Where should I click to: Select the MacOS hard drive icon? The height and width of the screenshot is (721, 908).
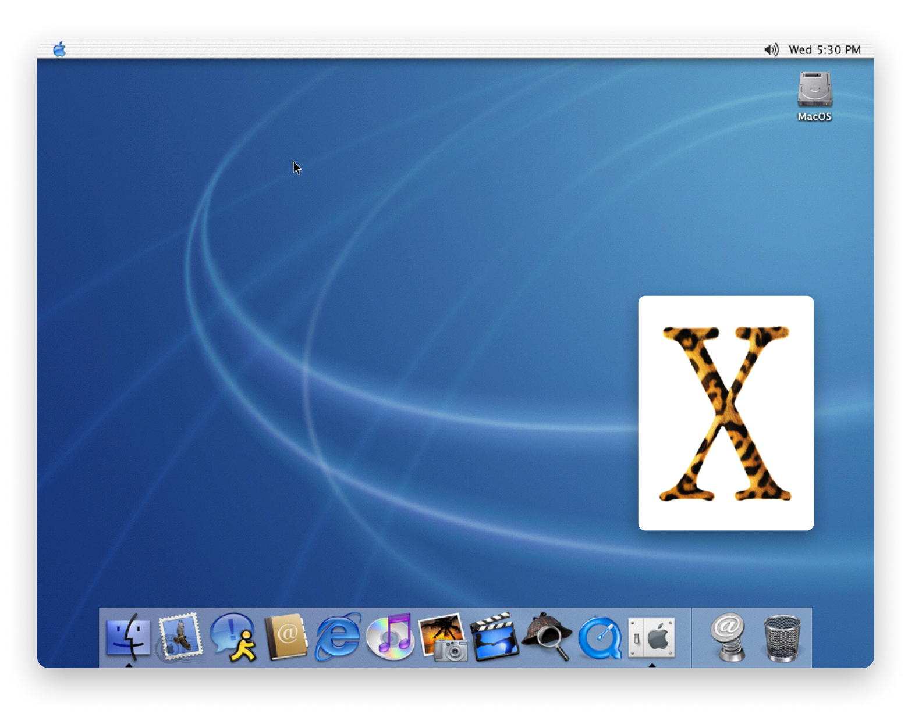(x=814, y=89)
